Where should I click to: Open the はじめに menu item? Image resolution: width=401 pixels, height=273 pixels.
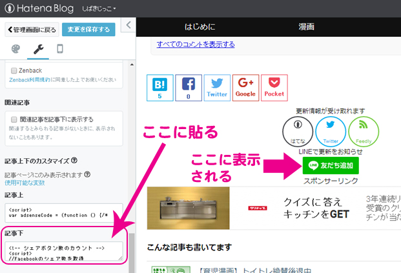pos(200,26)
